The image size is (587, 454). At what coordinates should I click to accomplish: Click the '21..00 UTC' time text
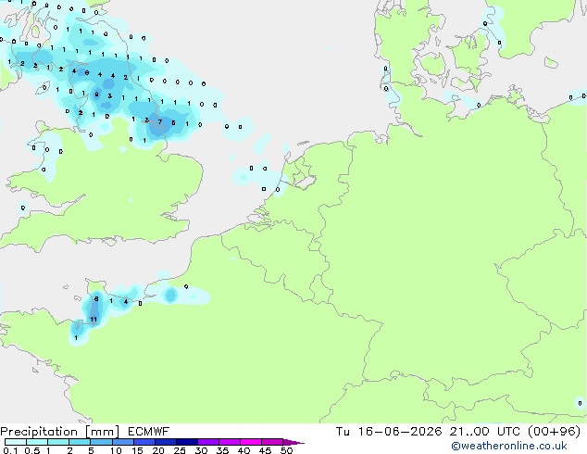(485, 432)
